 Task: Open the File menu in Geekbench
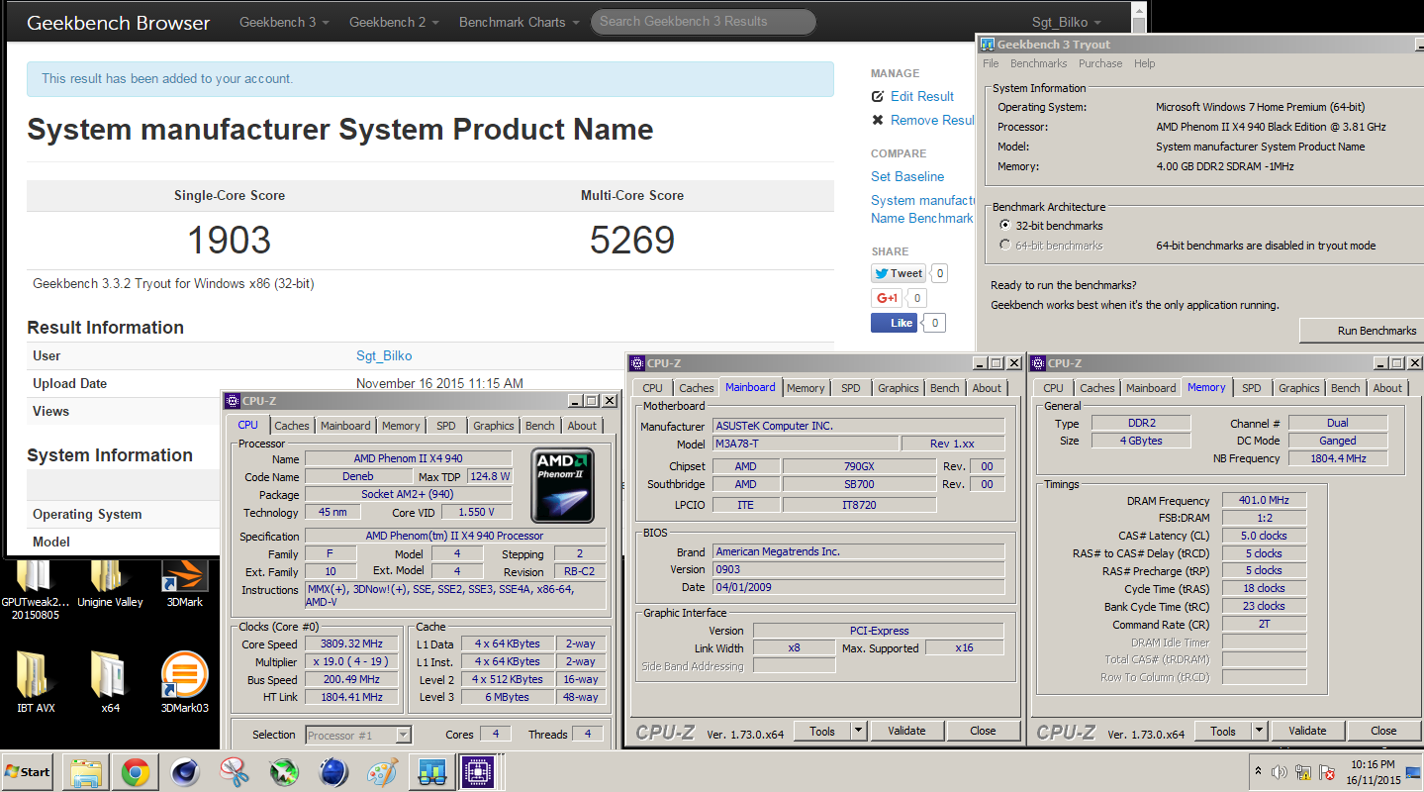991,63
